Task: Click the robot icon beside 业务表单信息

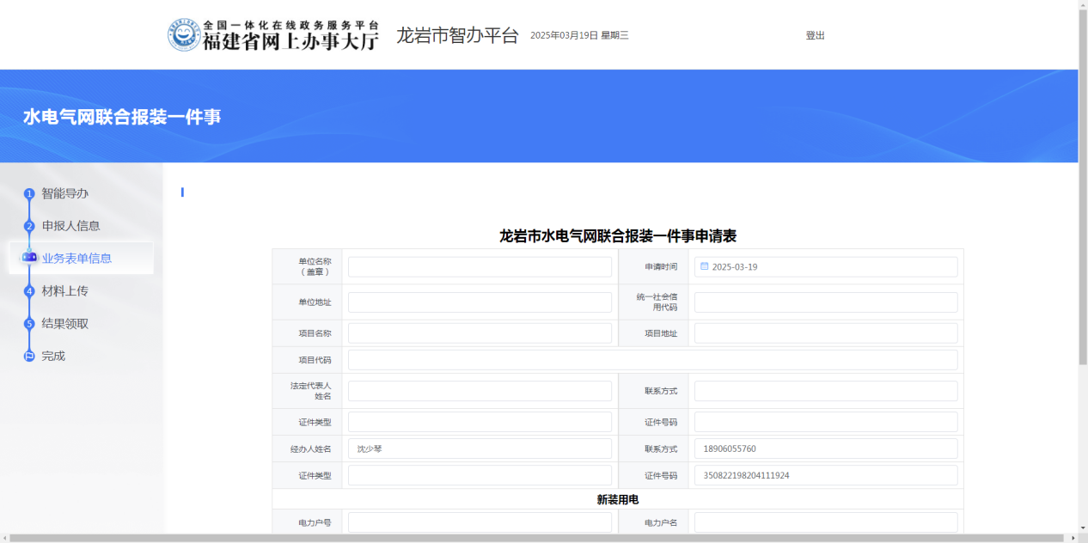Action: pyautogui.click(x=29, y=258)
